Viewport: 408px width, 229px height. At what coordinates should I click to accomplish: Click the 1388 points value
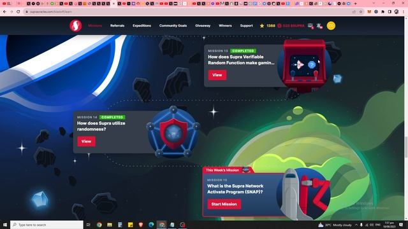[x=271, y=25]
